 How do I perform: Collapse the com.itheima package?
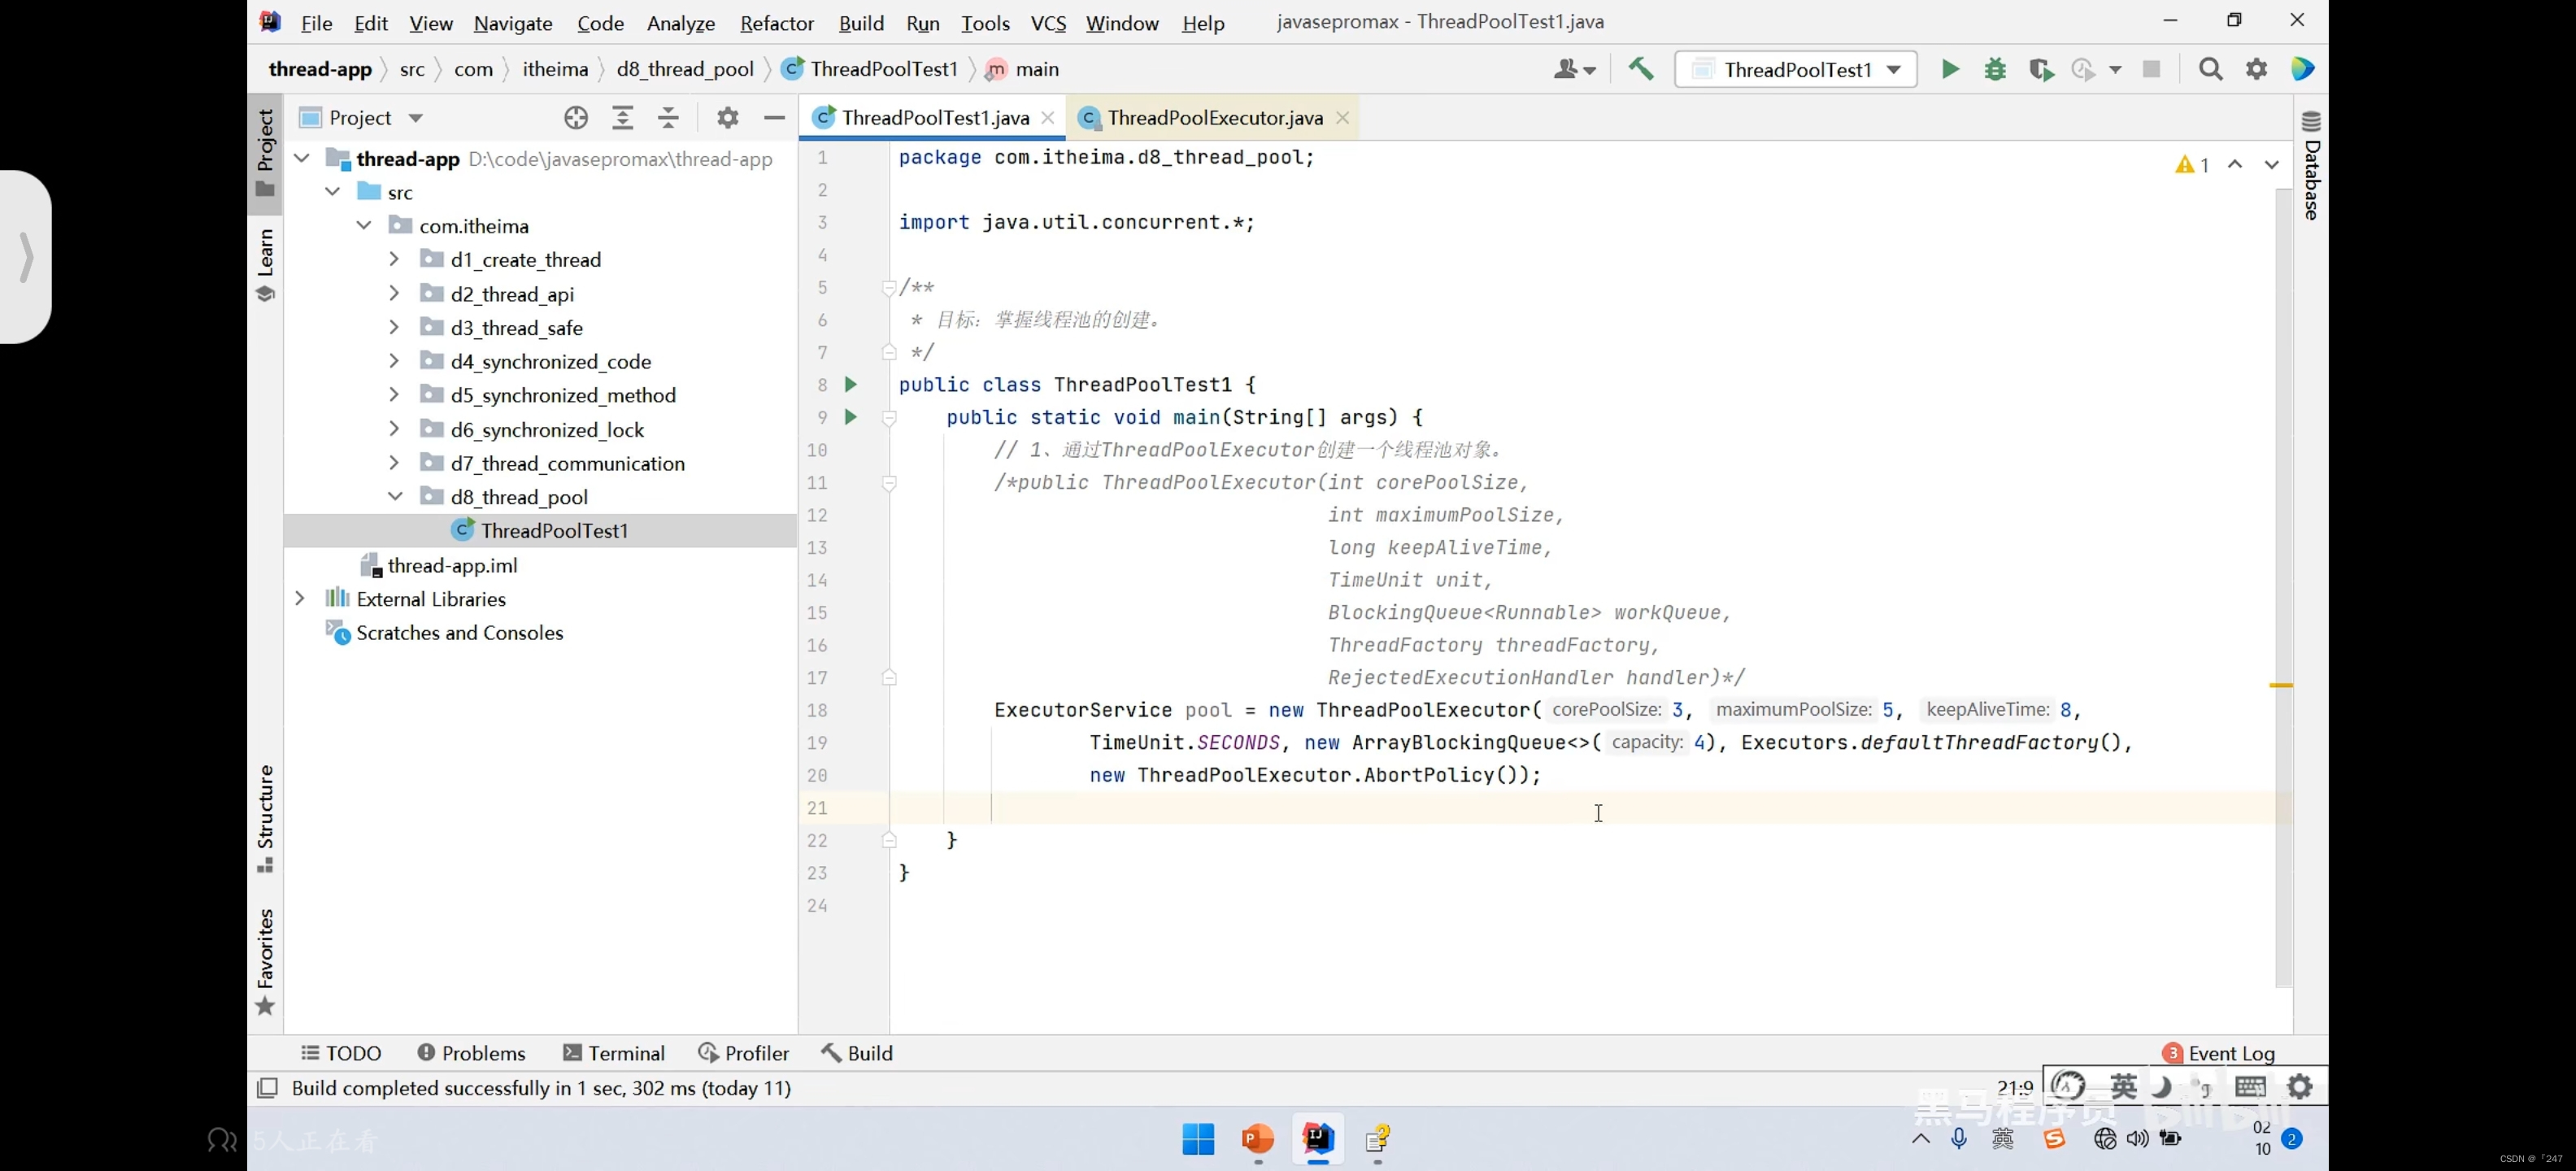tap(364, 226)
